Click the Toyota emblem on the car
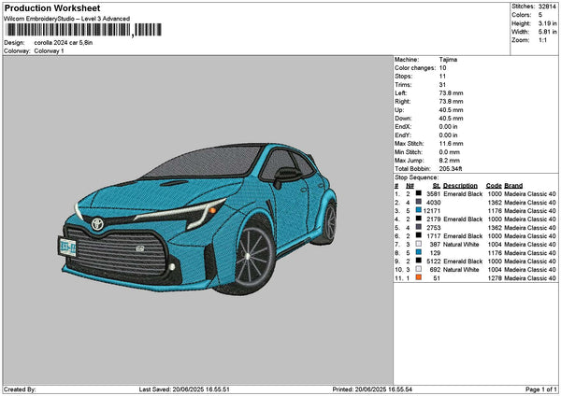The height and width of the screenshot is (396, 561). [97, 224]
